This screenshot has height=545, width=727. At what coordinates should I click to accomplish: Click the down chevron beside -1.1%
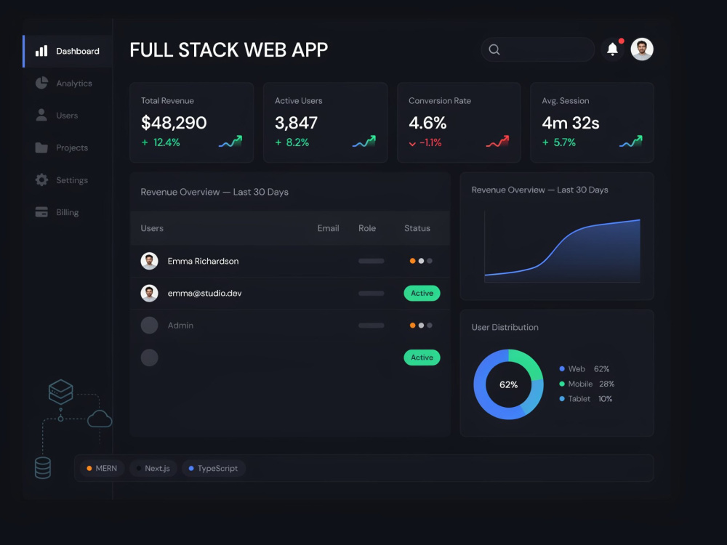(x=412, y=144)
